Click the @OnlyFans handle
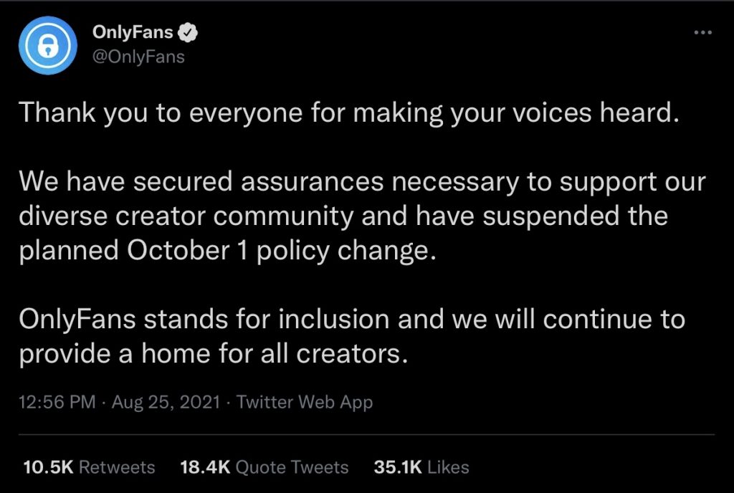This screenshot has height=493, width=734. click(136, 57)
